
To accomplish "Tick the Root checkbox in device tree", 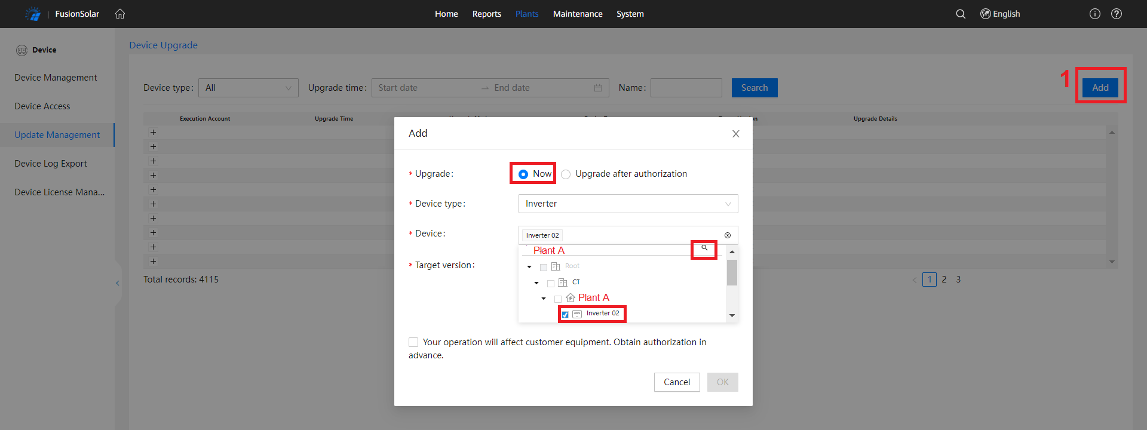I will point(544,267).
